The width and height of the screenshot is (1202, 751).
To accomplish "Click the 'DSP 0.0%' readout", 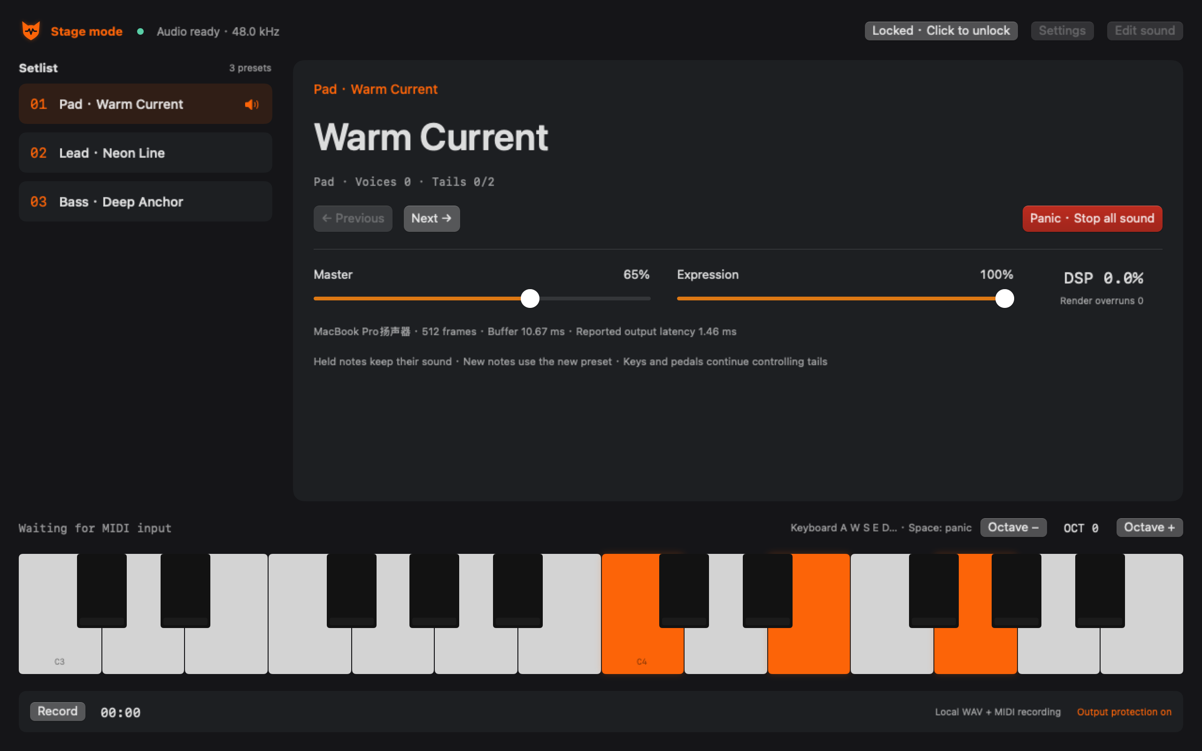I will (1103, 278).
